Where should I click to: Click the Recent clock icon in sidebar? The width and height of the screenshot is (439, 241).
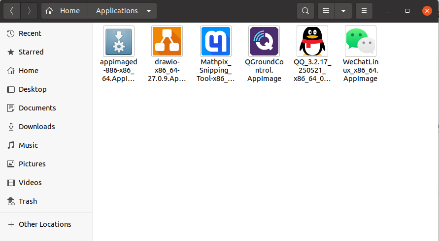pos(11,33)
